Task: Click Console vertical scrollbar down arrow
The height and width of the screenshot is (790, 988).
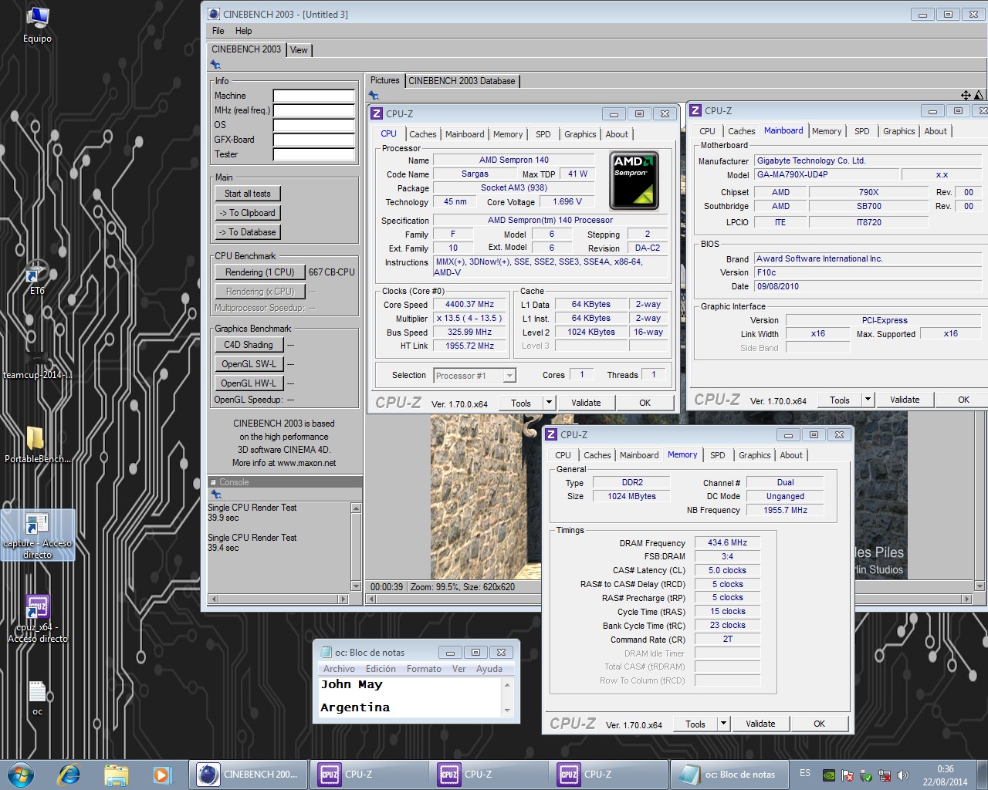Action: (356, 586)
